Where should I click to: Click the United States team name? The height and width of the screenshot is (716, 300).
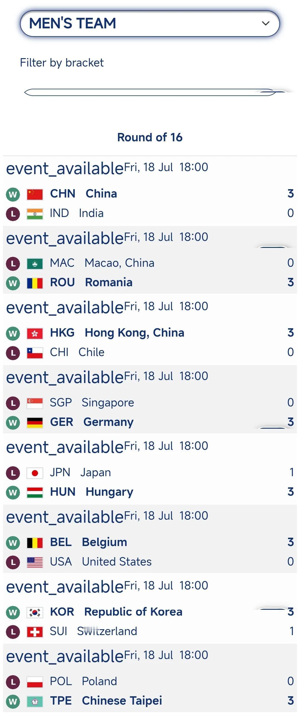(x=117, y=562)
